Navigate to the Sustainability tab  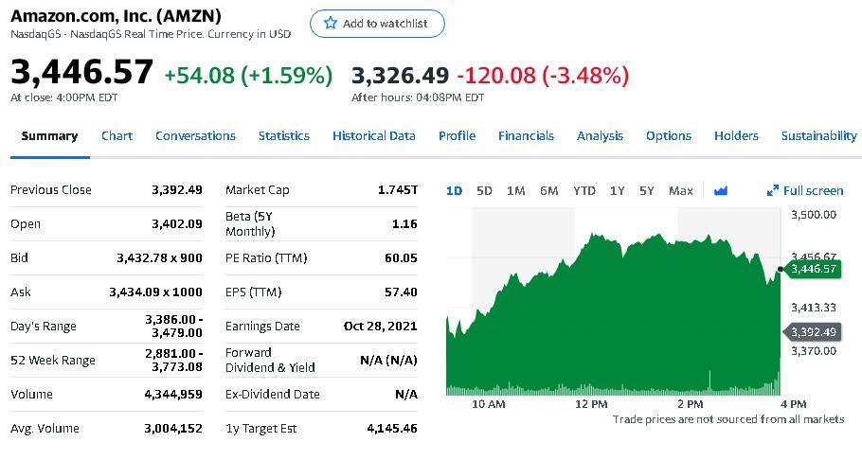click(x=818, y=135)
